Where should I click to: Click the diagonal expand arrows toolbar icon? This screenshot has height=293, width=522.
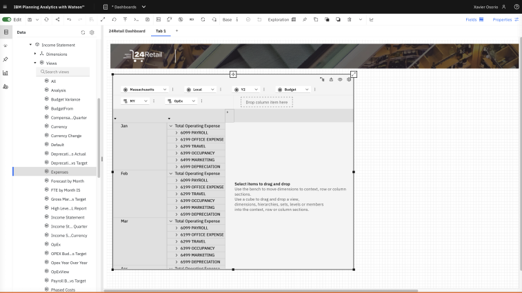[103, 19]
